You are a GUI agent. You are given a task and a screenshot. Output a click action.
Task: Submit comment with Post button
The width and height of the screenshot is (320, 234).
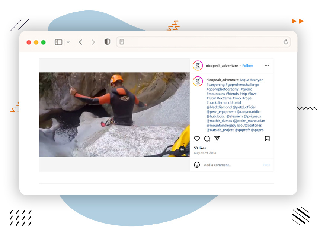coord(266,164)
